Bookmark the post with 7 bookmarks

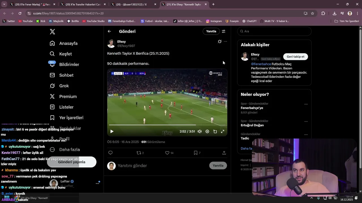click(x=197, y=153)
